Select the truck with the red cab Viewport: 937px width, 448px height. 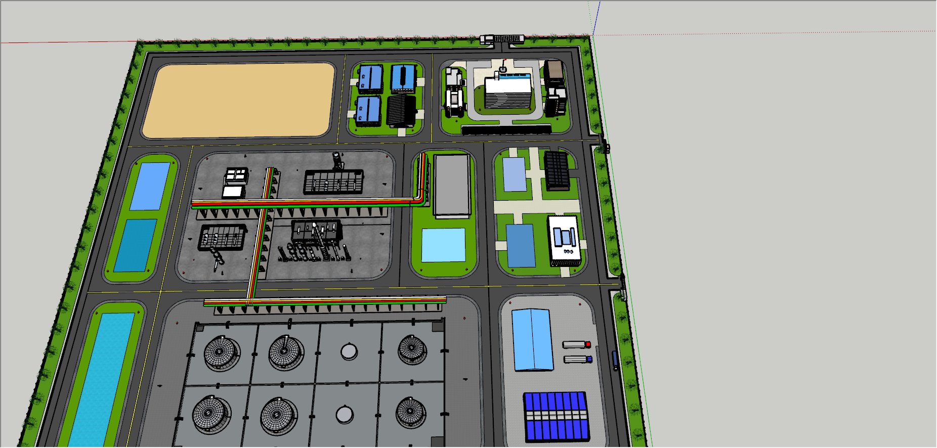[x=577, y=344]
